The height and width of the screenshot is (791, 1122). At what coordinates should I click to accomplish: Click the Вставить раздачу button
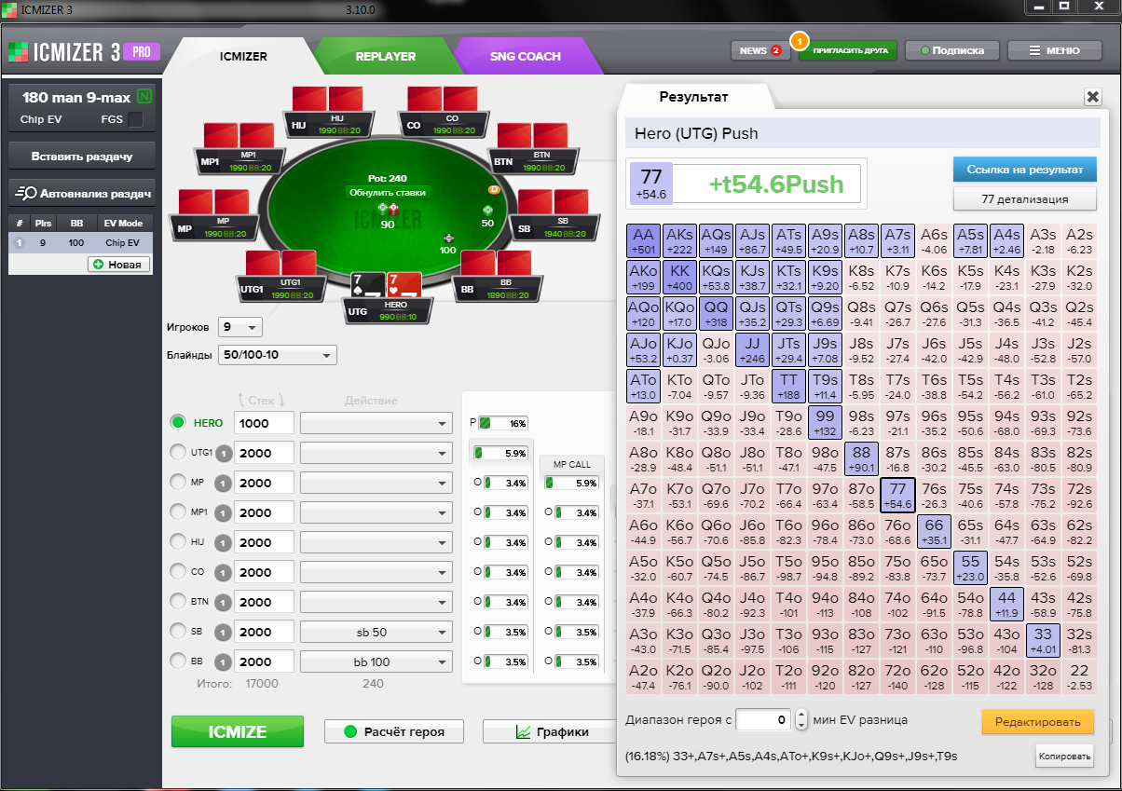coord(81,157)
